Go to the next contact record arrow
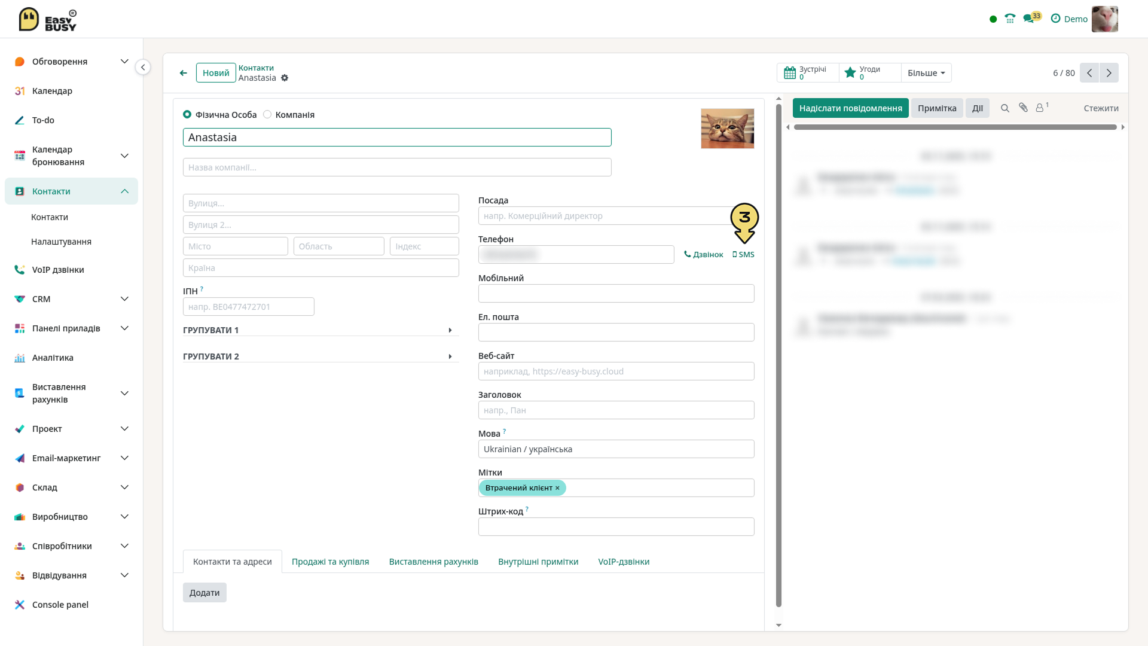 pyautogui.click(x=1109, y=73)
